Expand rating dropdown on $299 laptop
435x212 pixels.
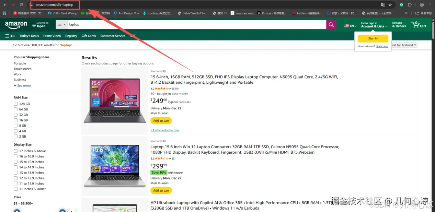170,158
